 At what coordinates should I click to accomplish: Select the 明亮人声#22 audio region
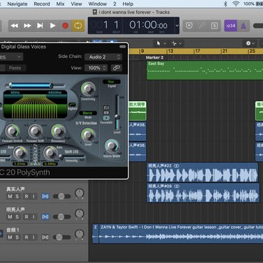pos(202,172)
